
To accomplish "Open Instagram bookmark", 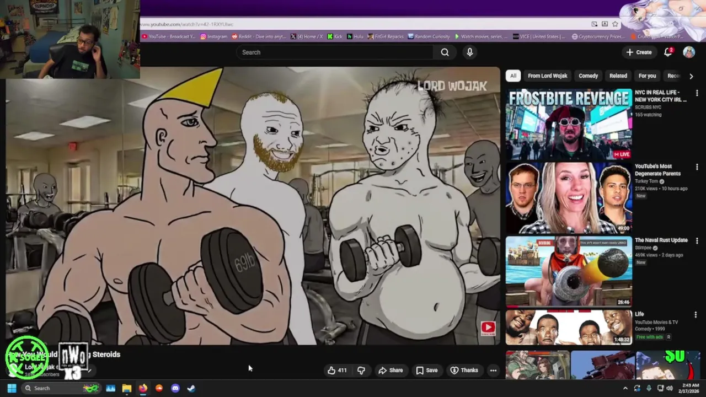I will click(x=213, y=36).
